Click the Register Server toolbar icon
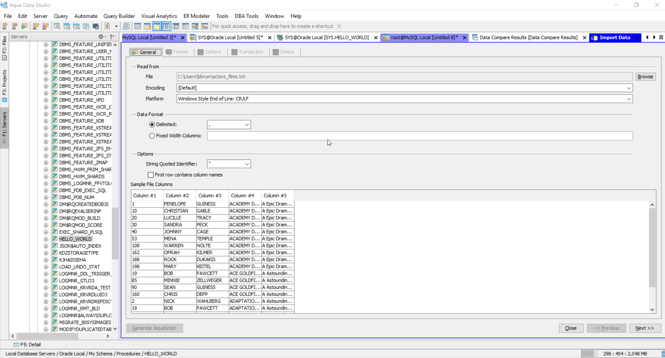The image size is (665, 358). pos(5,26)
